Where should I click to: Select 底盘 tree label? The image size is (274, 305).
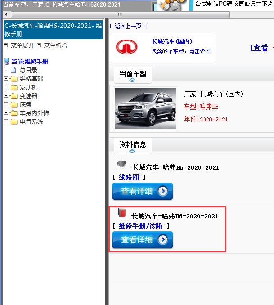[x=26, y=104]
